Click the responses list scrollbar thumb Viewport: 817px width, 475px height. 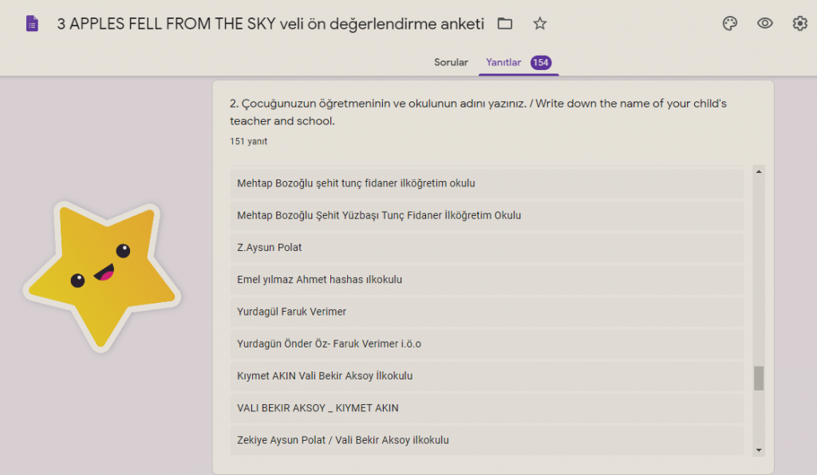coord(758,378)
